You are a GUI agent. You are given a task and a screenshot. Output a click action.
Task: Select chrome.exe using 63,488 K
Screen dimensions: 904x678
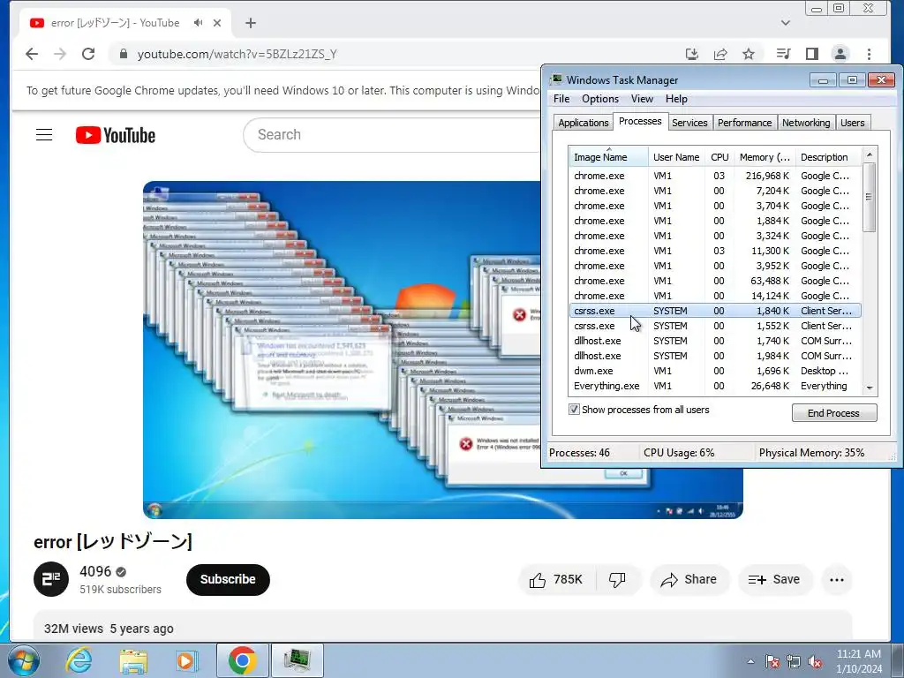pyautogui.click(x=715, y=281)
